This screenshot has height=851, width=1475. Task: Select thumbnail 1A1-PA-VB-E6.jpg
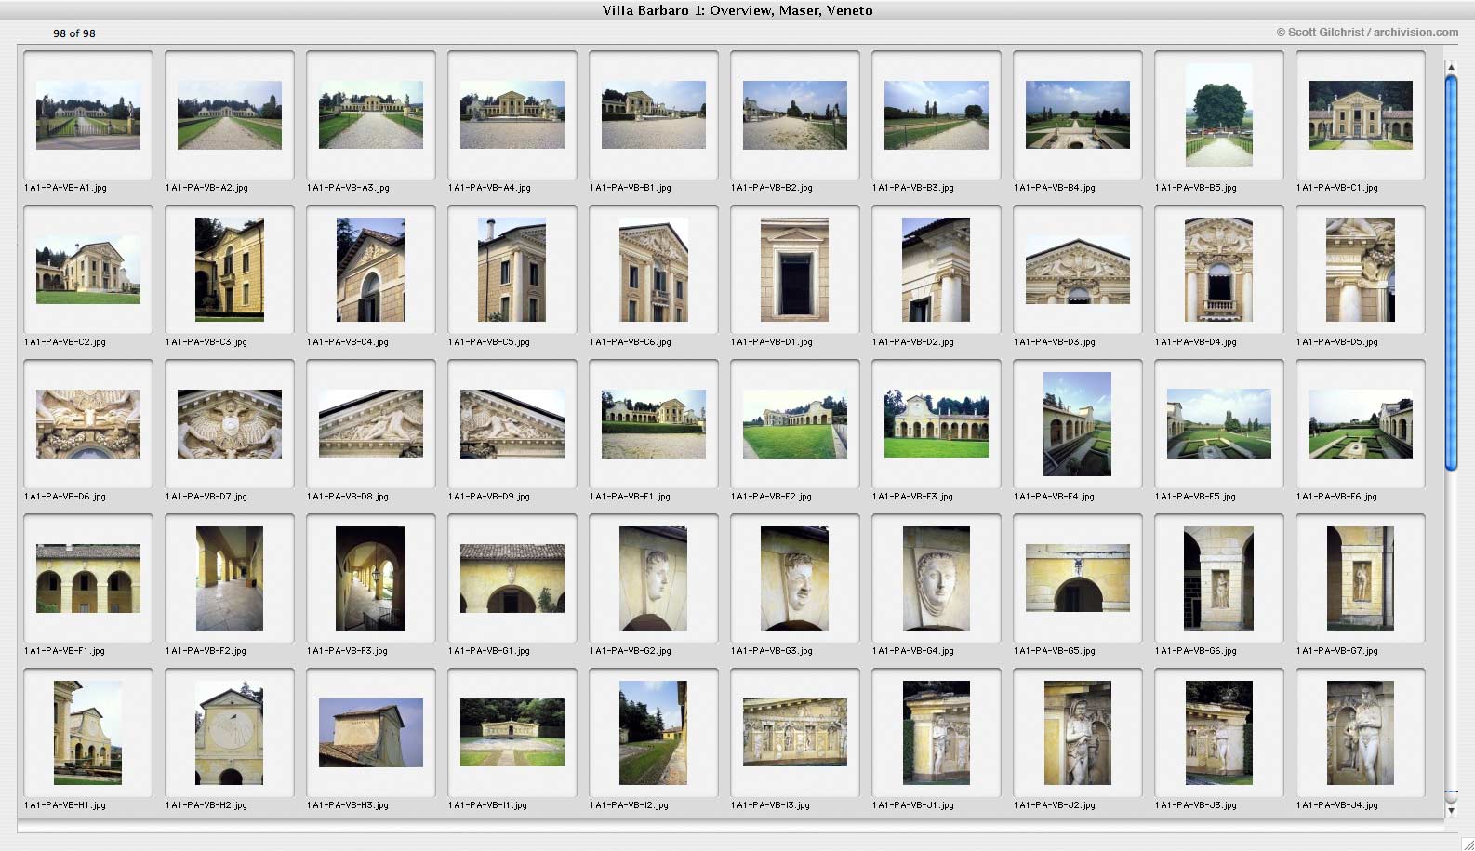pyautogui.click(x=1361, y=424)
